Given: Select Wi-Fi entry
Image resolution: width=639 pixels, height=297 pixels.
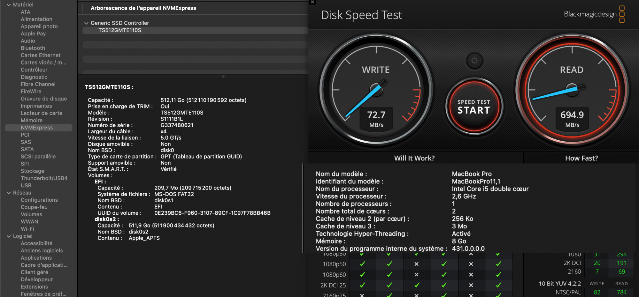Looking at the screenshot, I should point(27,229).
